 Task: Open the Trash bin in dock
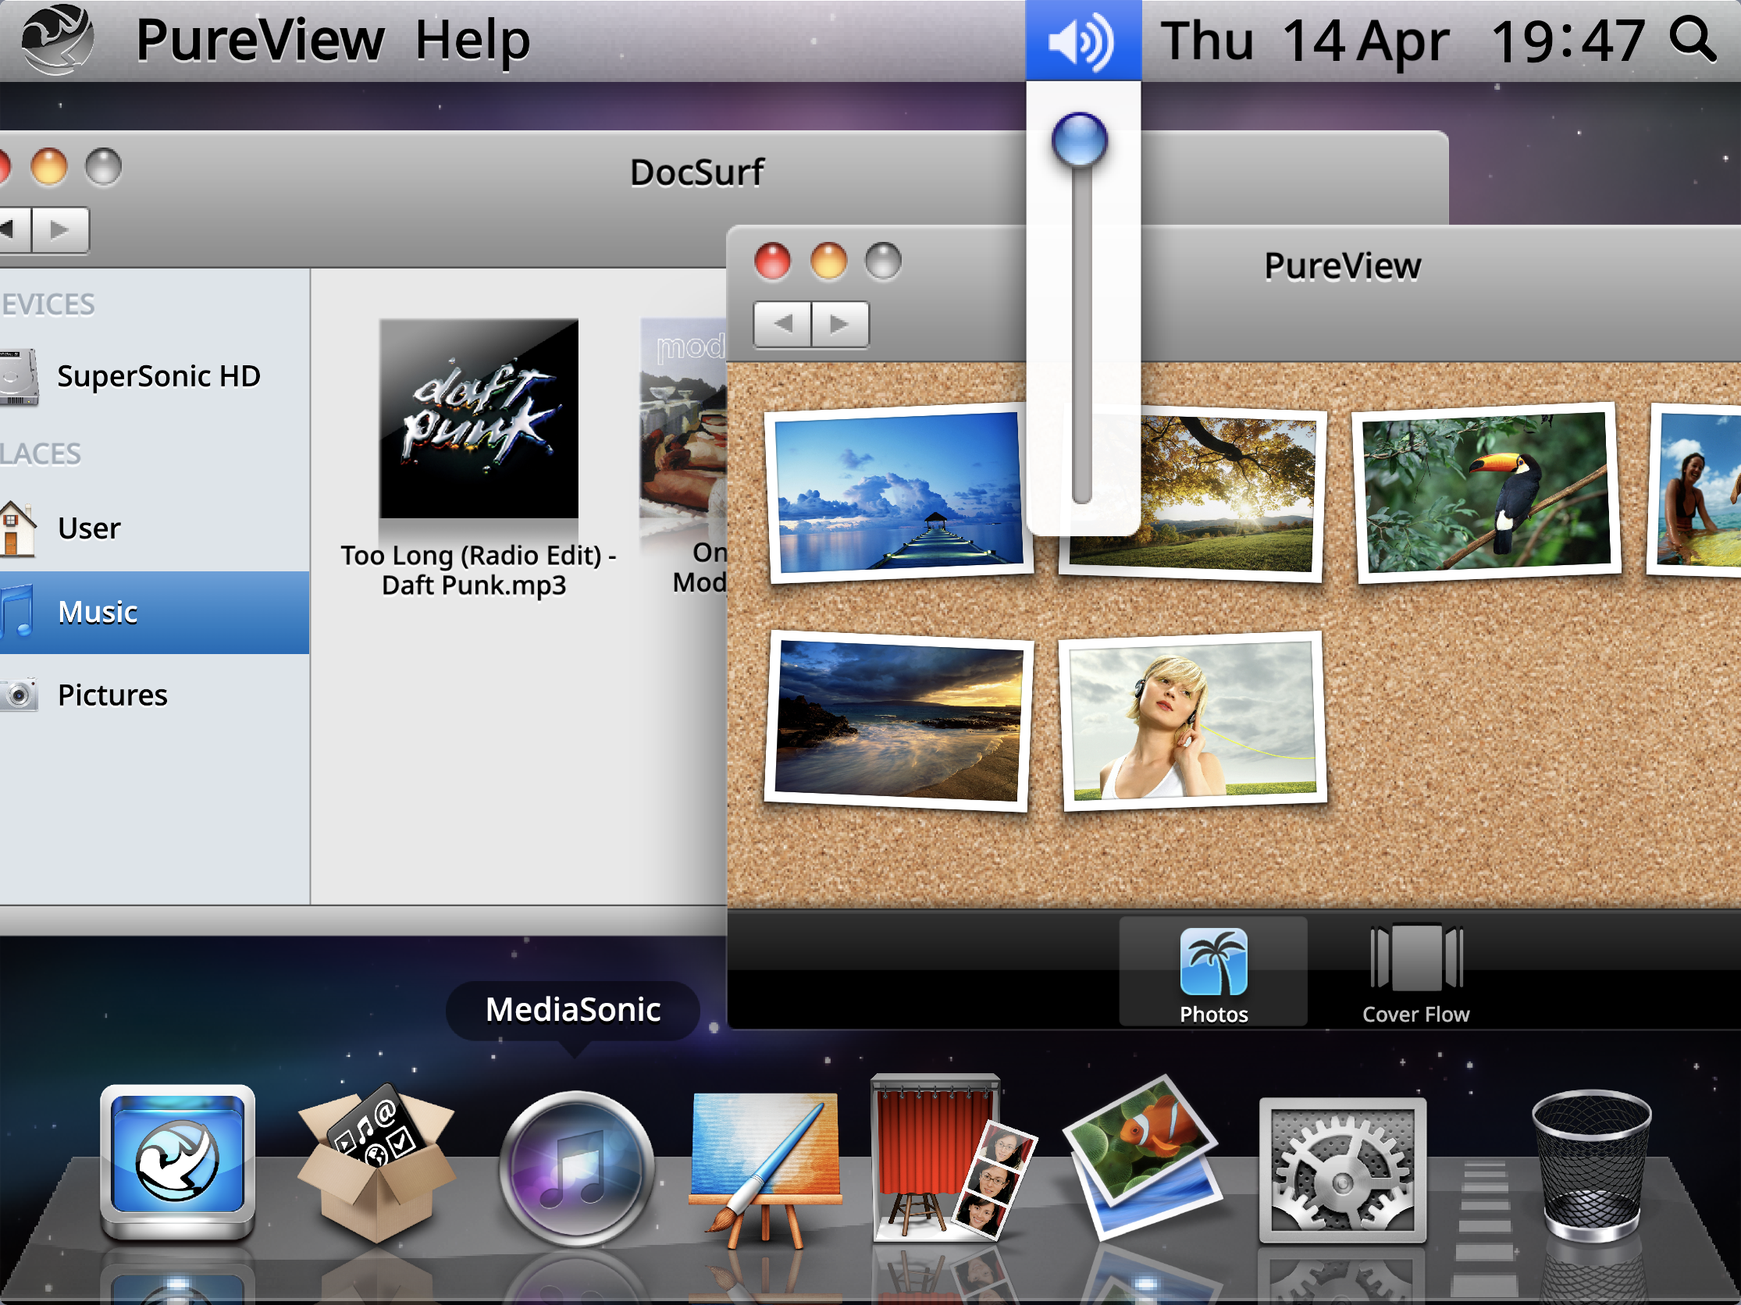1590,1166
